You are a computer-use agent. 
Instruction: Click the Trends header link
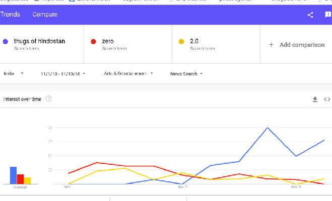(10, 15)
